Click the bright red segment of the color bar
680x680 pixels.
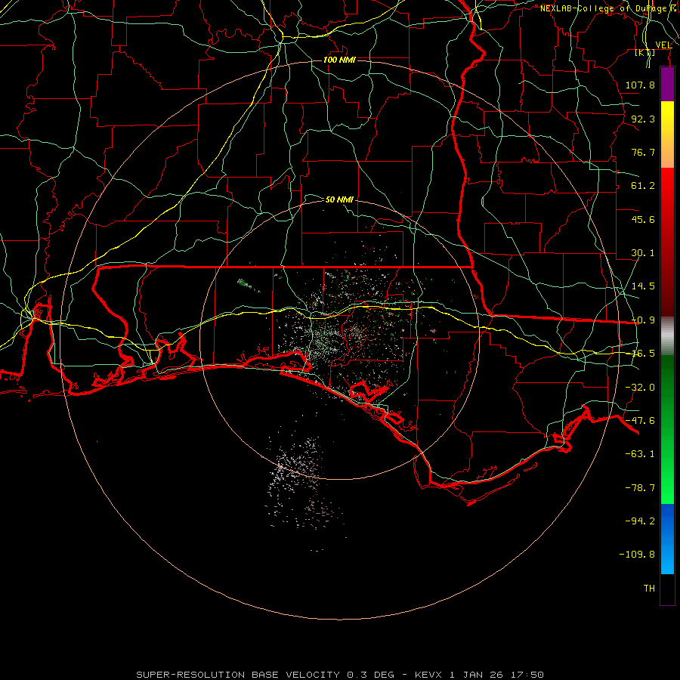667,187
